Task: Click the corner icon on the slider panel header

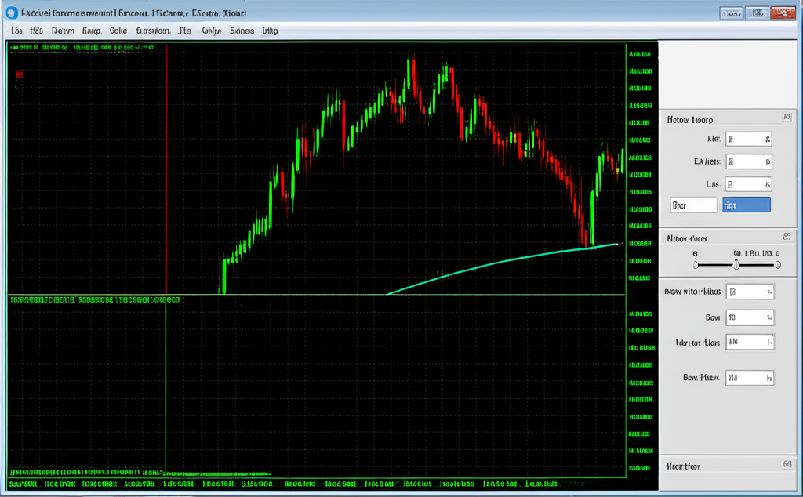Action: point(788,236)
